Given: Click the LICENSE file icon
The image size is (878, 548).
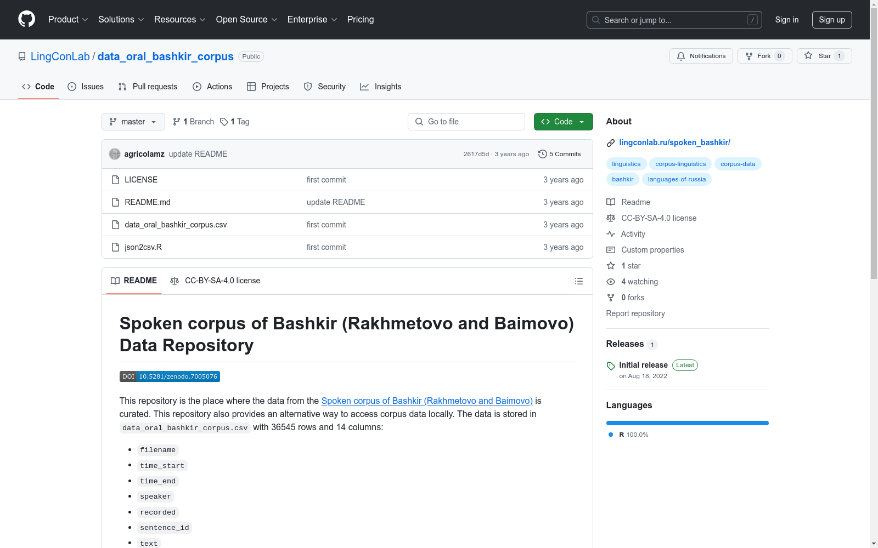Looking at the screenshot, I should click(x=115, y=180).
